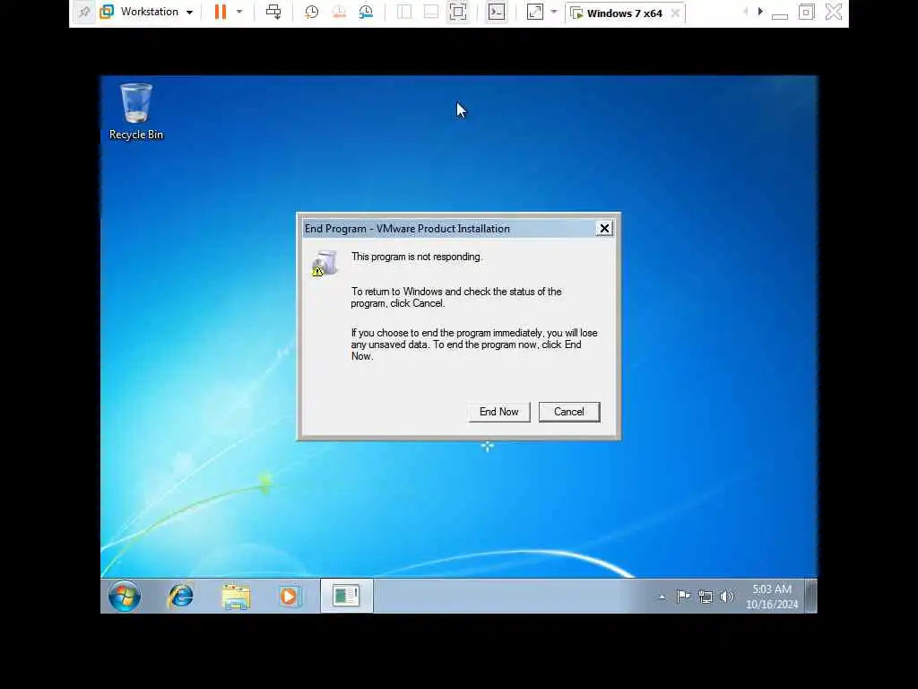Click the Show desktop strip
Screen dimensions: 918x689
pos(810,596)
